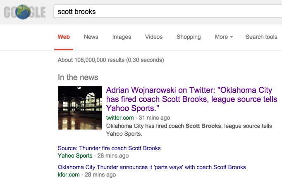This screenshot has width=282, height=184.
Task: Switch to the News tab
Action: coord(91,37)
